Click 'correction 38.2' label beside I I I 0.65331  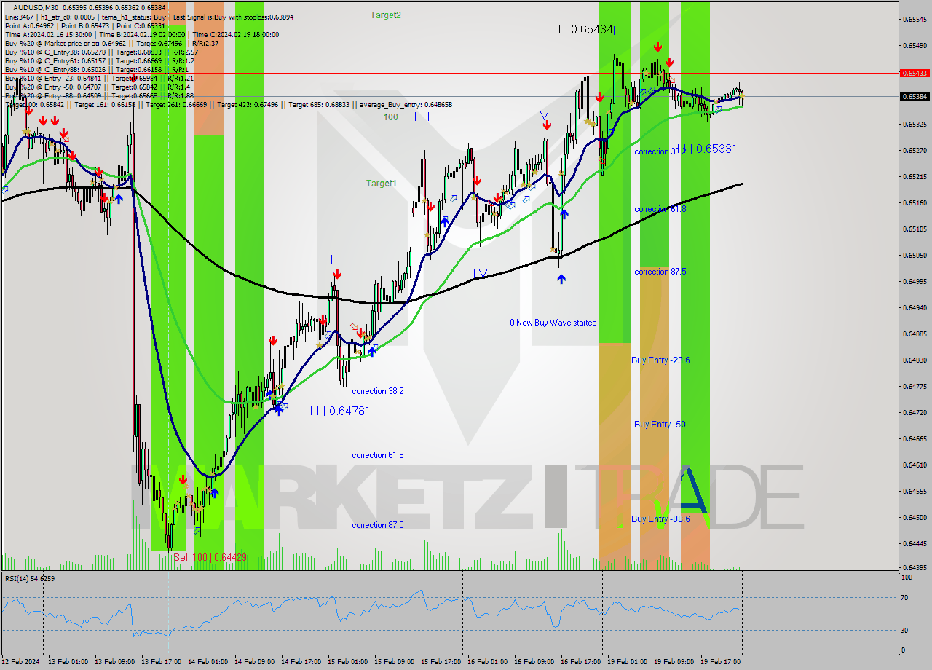click(x=660, y=151)
